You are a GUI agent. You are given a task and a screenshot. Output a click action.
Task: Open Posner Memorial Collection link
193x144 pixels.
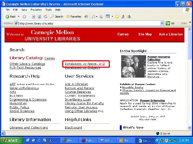point(159,58)
